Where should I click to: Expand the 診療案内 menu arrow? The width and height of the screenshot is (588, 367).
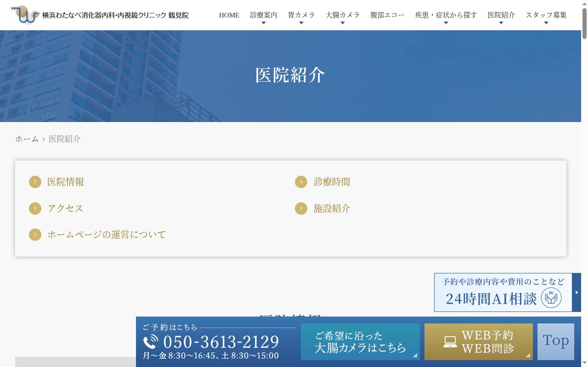tap(264, 23)
